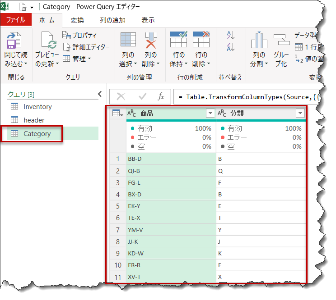Screen dimensions: 336x300
Task: Click cell JJ-K in row 8
Action: [x=171, y=241]
